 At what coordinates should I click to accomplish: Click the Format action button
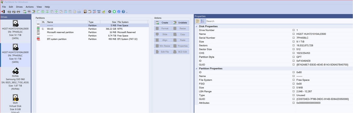(163, 29)
